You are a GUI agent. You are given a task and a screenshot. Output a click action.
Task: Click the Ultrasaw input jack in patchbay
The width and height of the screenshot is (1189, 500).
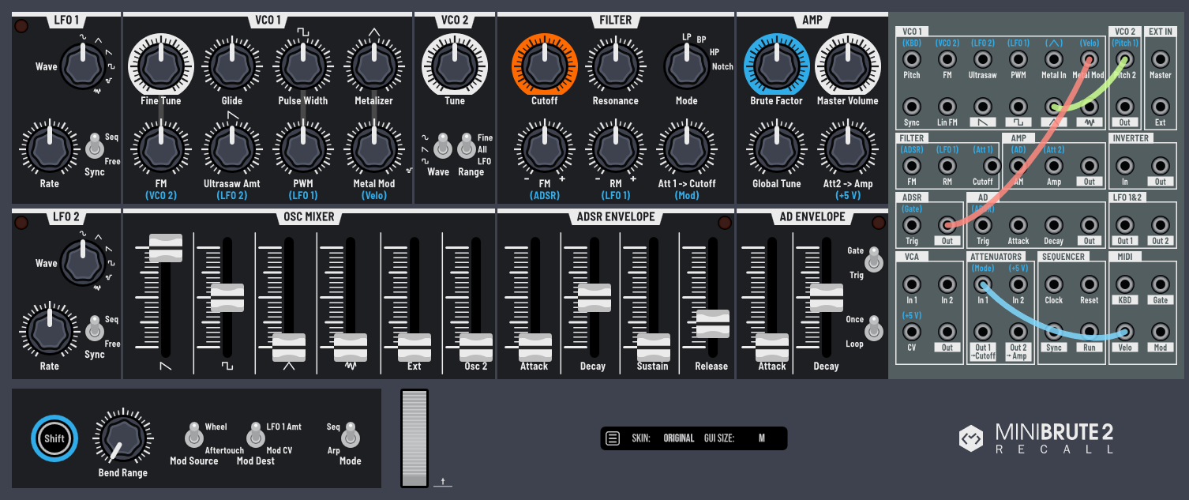coord(983,59)
